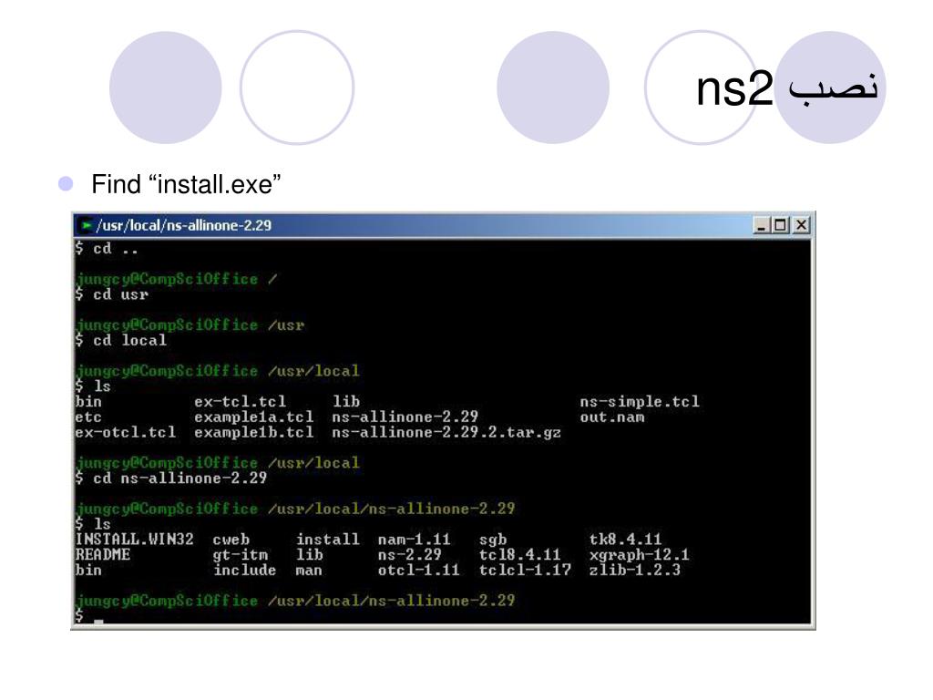Viewport: 933px width, 700px height.
Task: Click cweb in the listing
Action: 231,540
